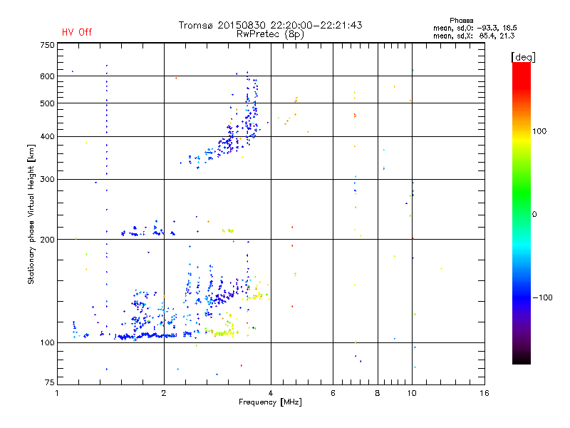Click the y-axis tick label "200"
Viewport: 570px width, 428px height.
pos(47,240)
